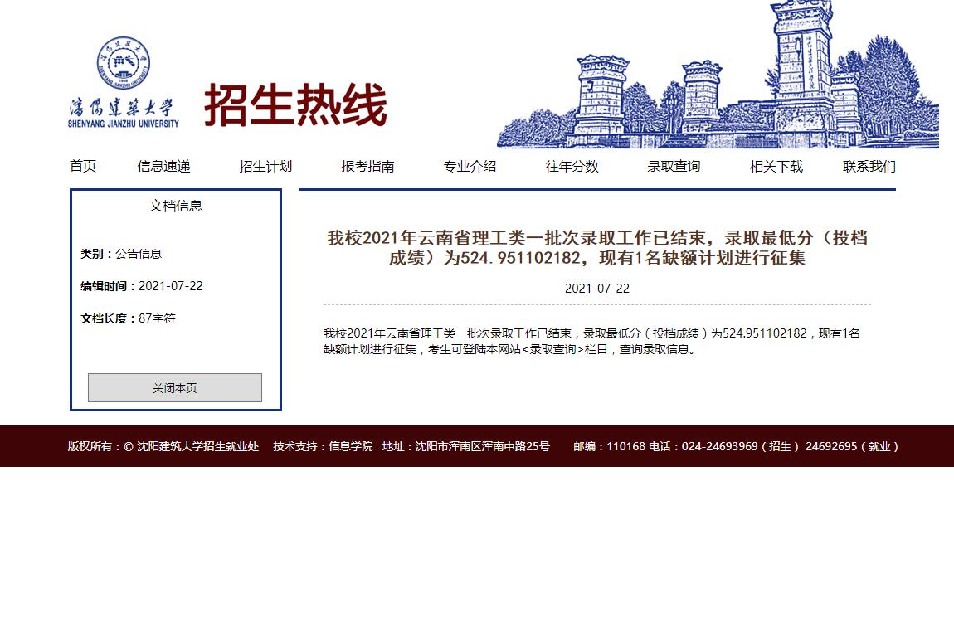
Task: Click footer phone 024-24693969（招生）
Action: click(724, 446)
